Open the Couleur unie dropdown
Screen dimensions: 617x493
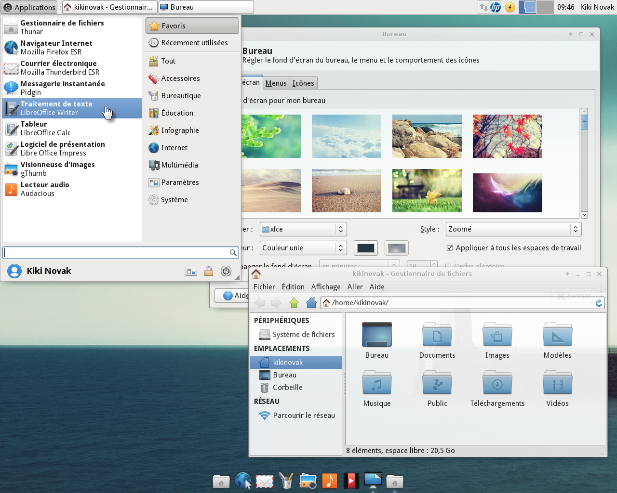(x=303, y=248)
